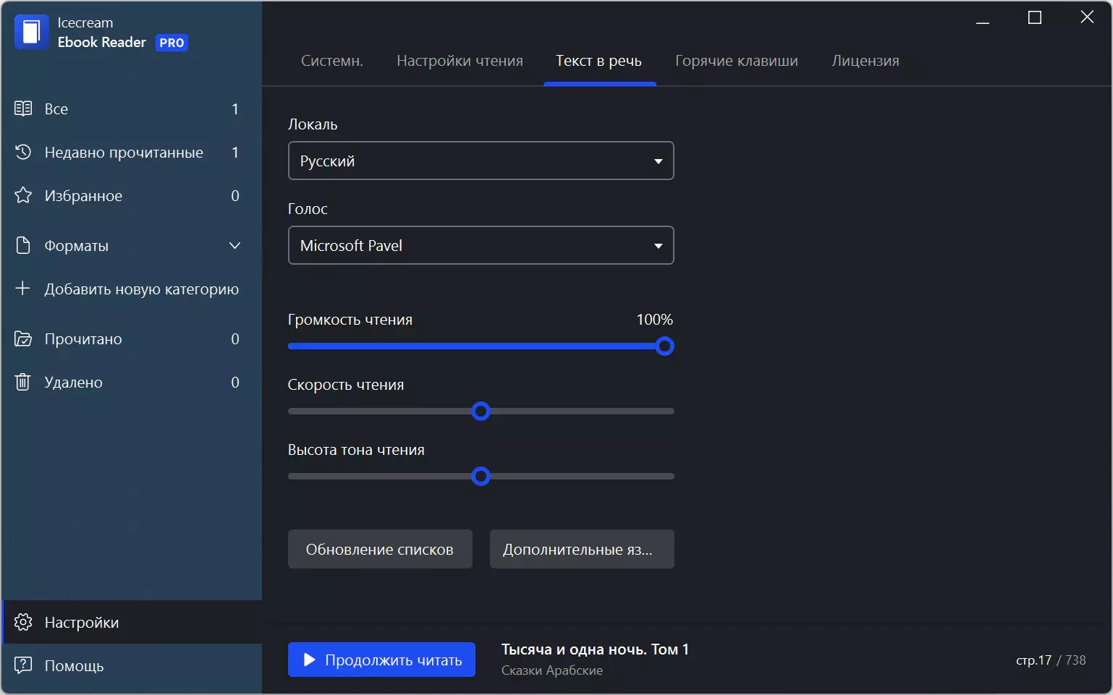Select the Текст в речь tab
1113x695 pixels.
(598, 61)
